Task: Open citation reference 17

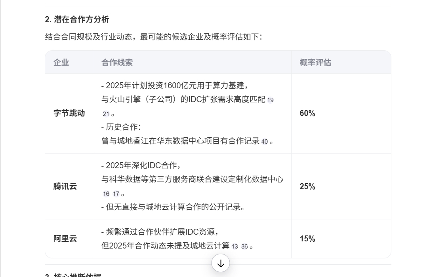Action: click(x=116, y=194)
